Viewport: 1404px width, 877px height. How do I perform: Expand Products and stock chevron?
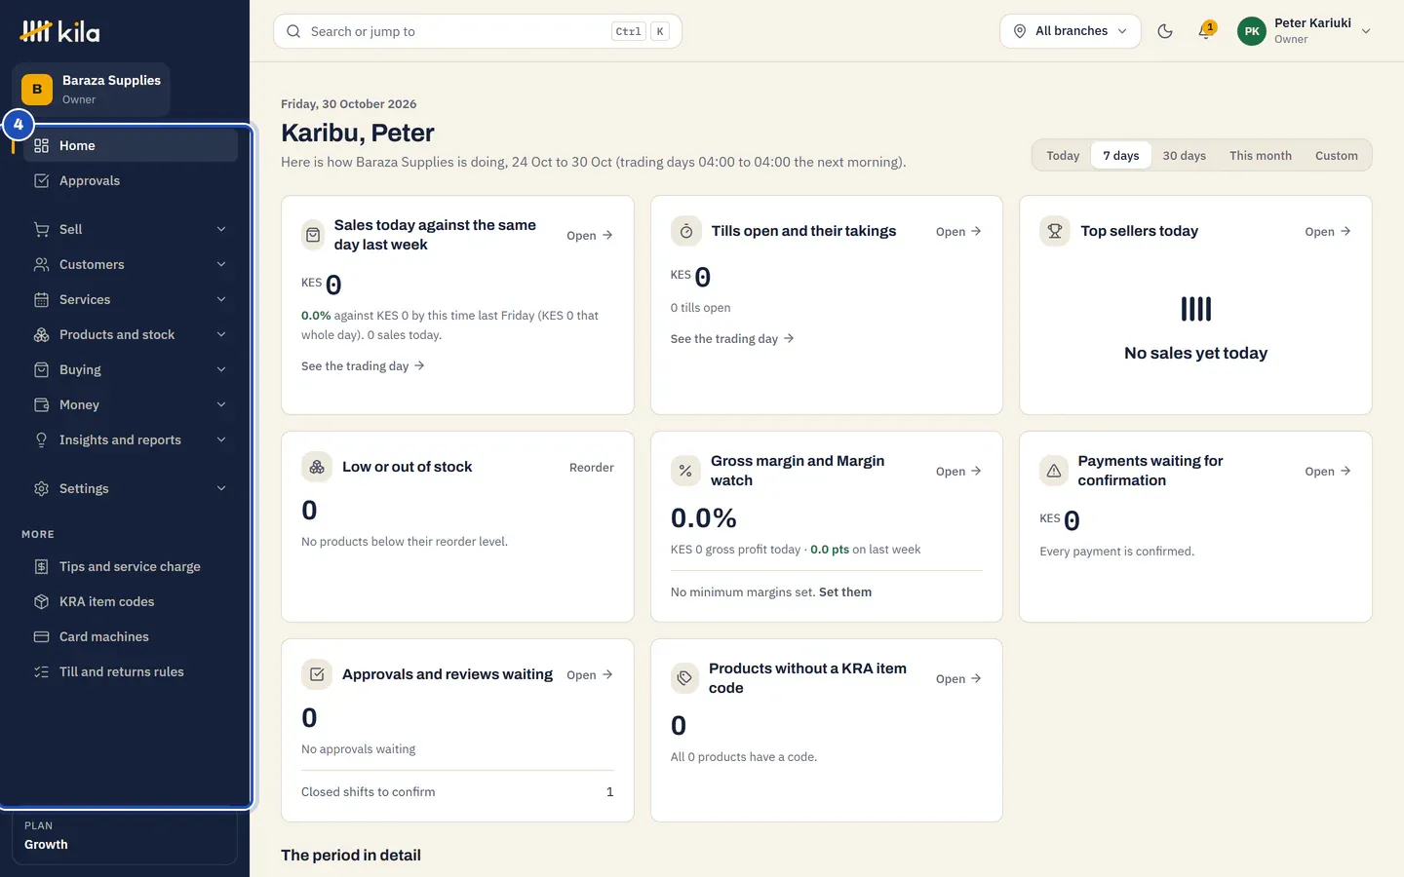221,334
